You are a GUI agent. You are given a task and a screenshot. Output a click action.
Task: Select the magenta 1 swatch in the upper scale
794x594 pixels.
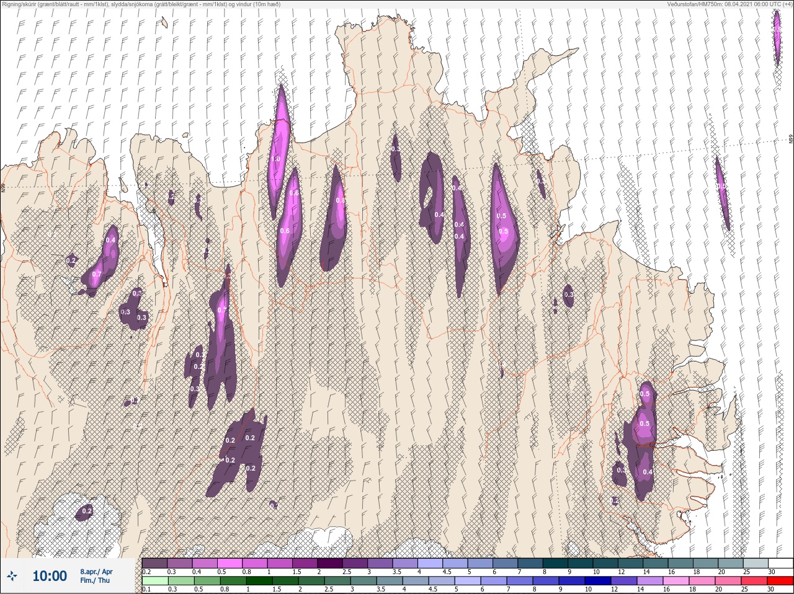tap(280, 563)
